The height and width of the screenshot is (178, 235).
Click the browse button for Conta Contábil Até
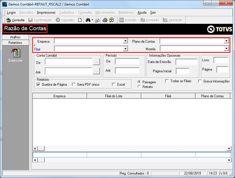[x=96, y=71]
